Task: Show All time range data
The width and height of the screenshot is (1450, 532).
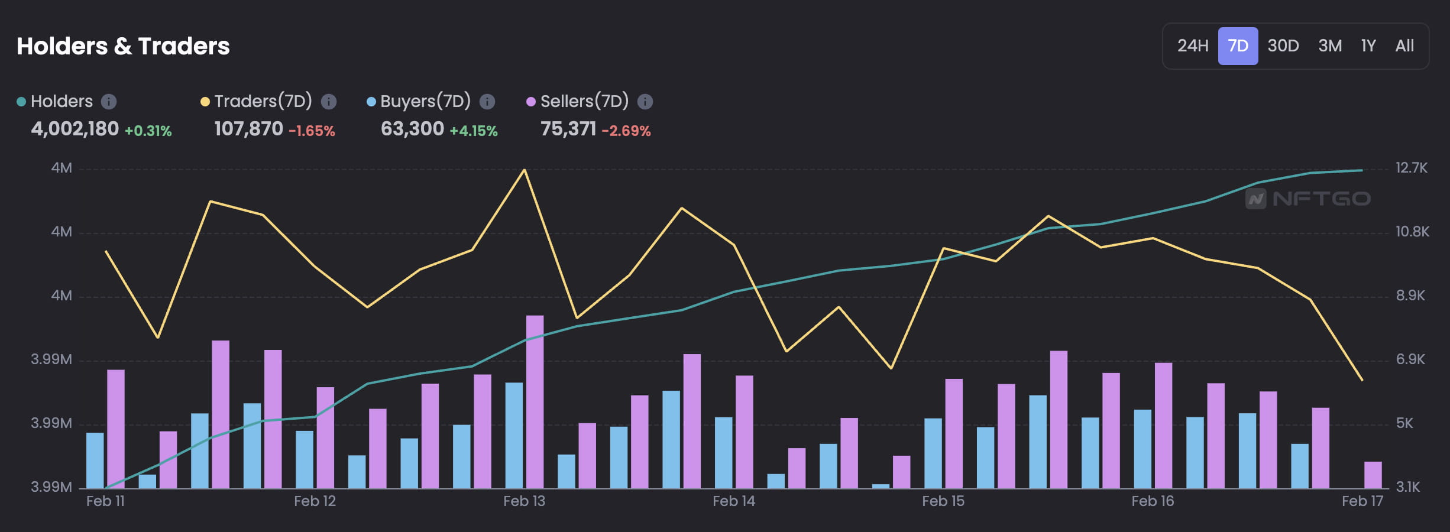Action: tap(1404, 46)
